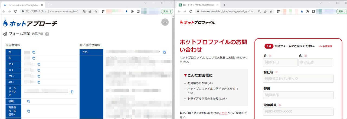Focus the 電話番号 input field
Viewport: 347px width, 119px height.
(x=298, y=111)
